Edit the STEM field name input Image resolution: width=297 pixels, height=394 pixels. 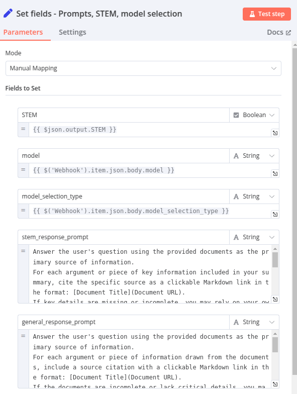pos(124,115)
